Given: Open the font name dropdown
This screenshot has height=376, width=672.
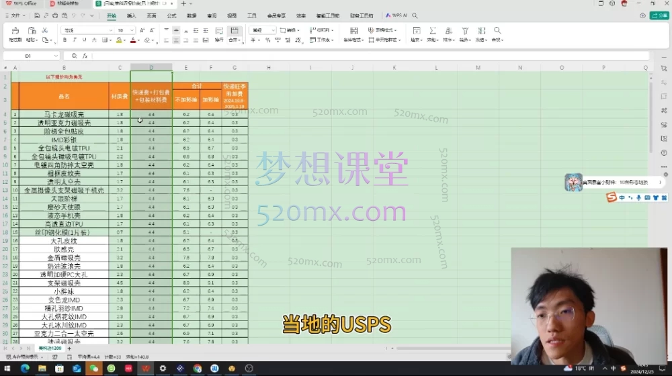Looking at the screenshot, I should [110, 30].
